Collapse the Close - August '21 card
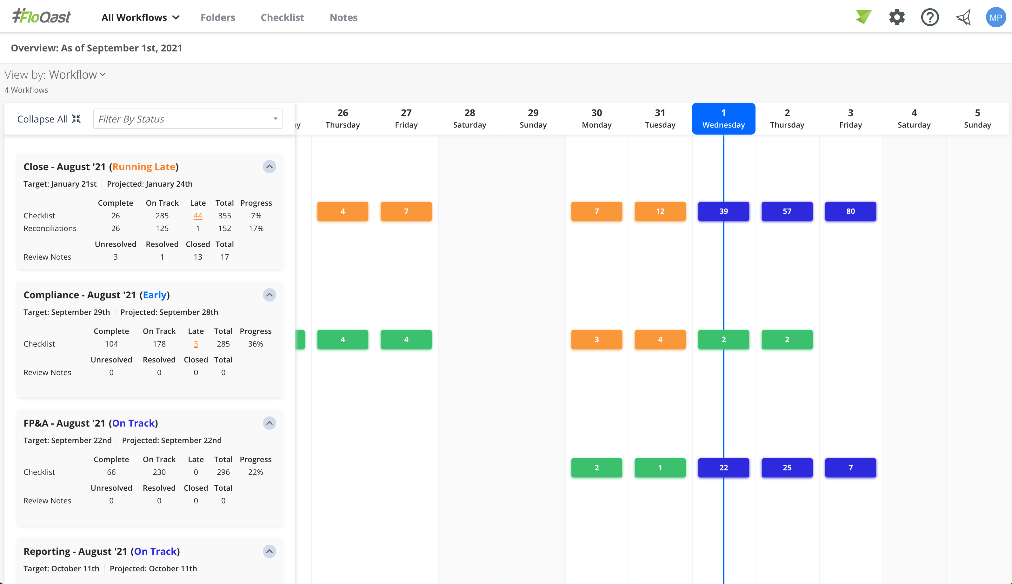Screen dimensions: 1012x584 (269, 166)
